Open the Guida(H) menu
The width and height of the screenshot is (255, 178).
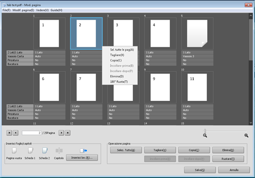pos(56,10)
